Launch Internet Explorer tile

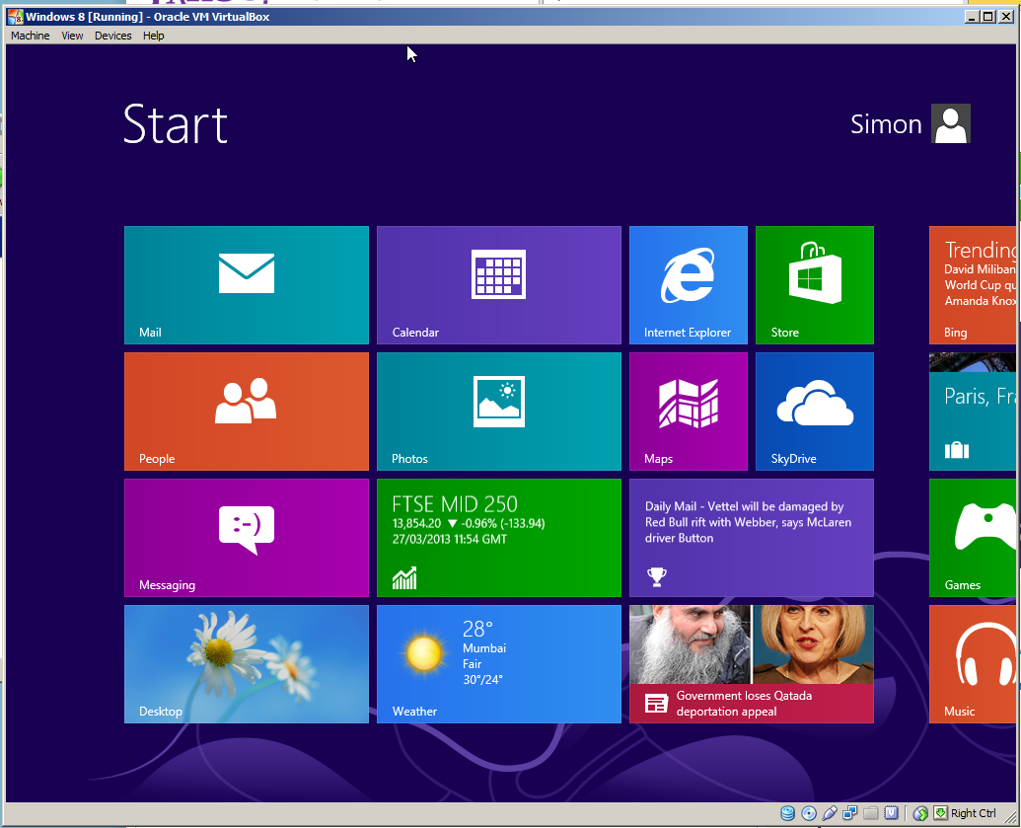point(689,284)
